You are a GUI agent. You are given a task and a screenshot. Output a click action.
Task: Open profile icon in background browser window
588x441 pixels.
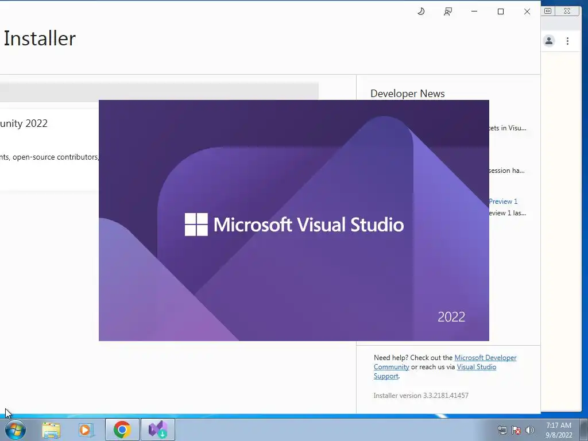point(549,41)
